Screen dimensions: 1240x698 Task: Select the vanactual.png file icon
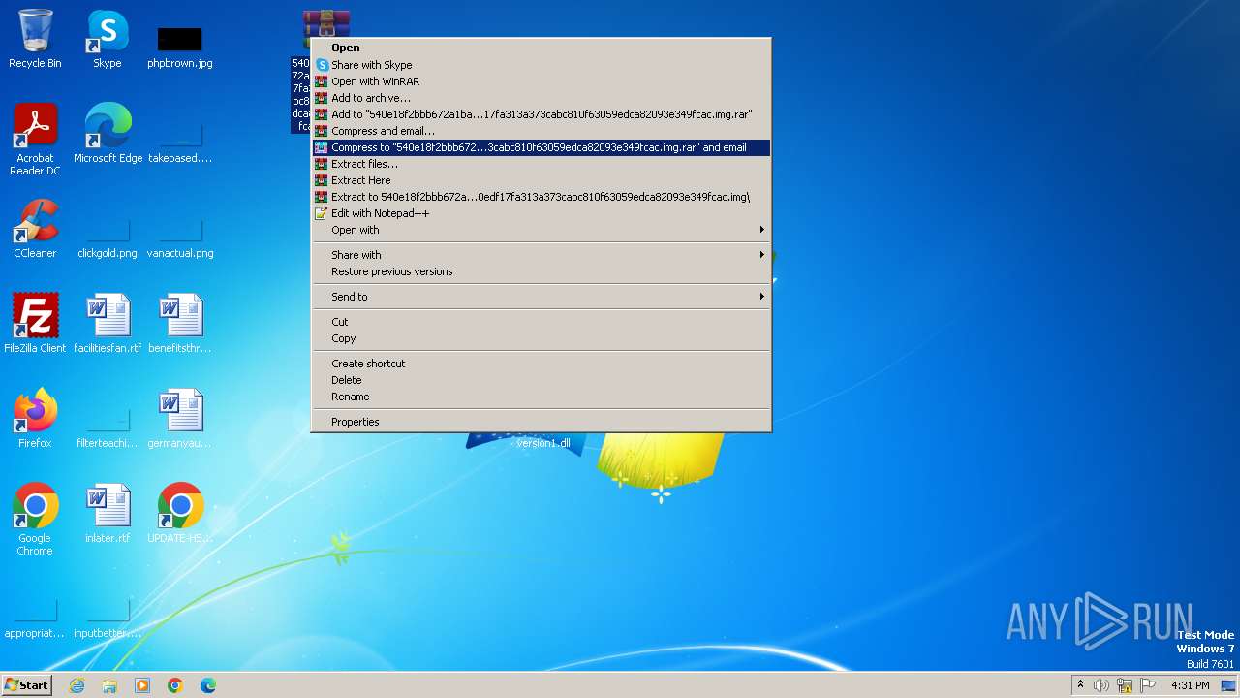(180, 238)
